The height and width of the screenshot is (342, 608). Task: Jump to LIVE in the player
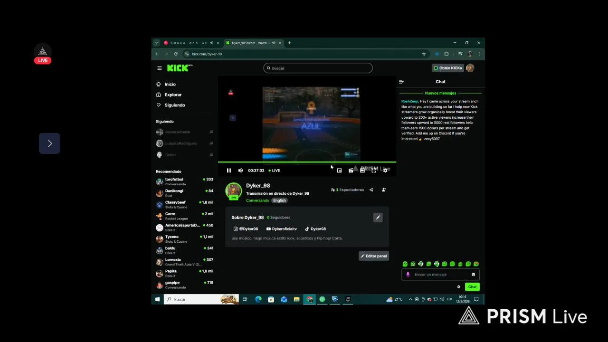274,171
